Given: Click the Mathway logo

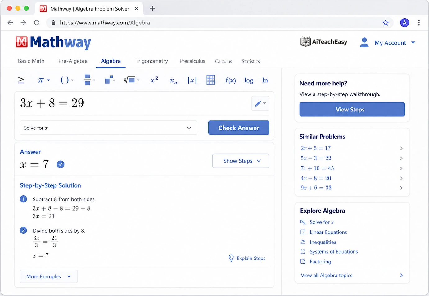Looking at the screenshot, I should (53, 42).
